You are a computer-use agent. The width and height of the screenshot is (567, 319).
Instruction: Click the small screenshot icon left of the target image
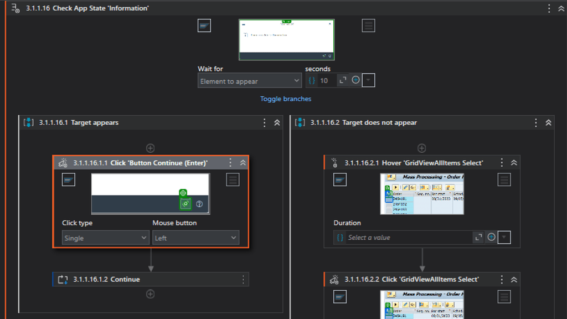[x=204, y=25]
